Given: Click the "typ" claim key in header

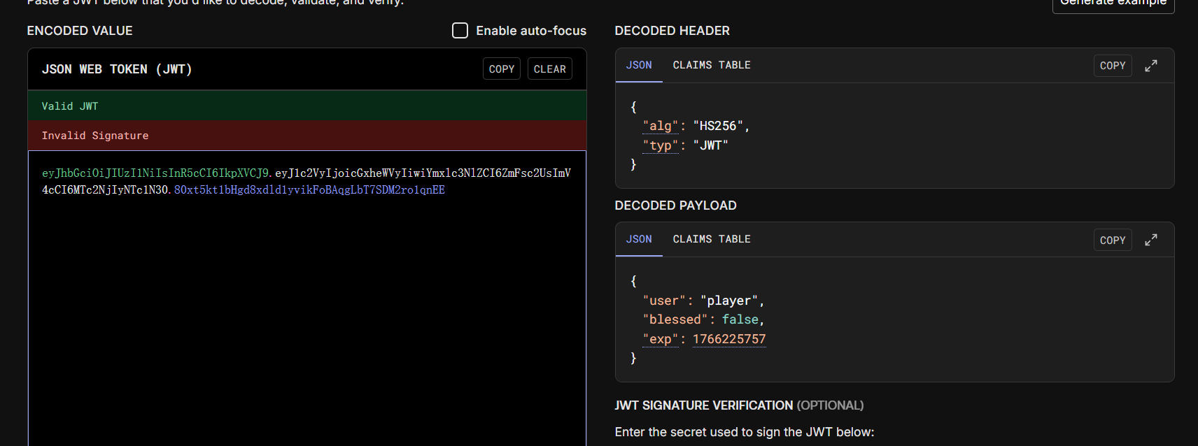Looking at the screenshot, I should click(661, 145).
